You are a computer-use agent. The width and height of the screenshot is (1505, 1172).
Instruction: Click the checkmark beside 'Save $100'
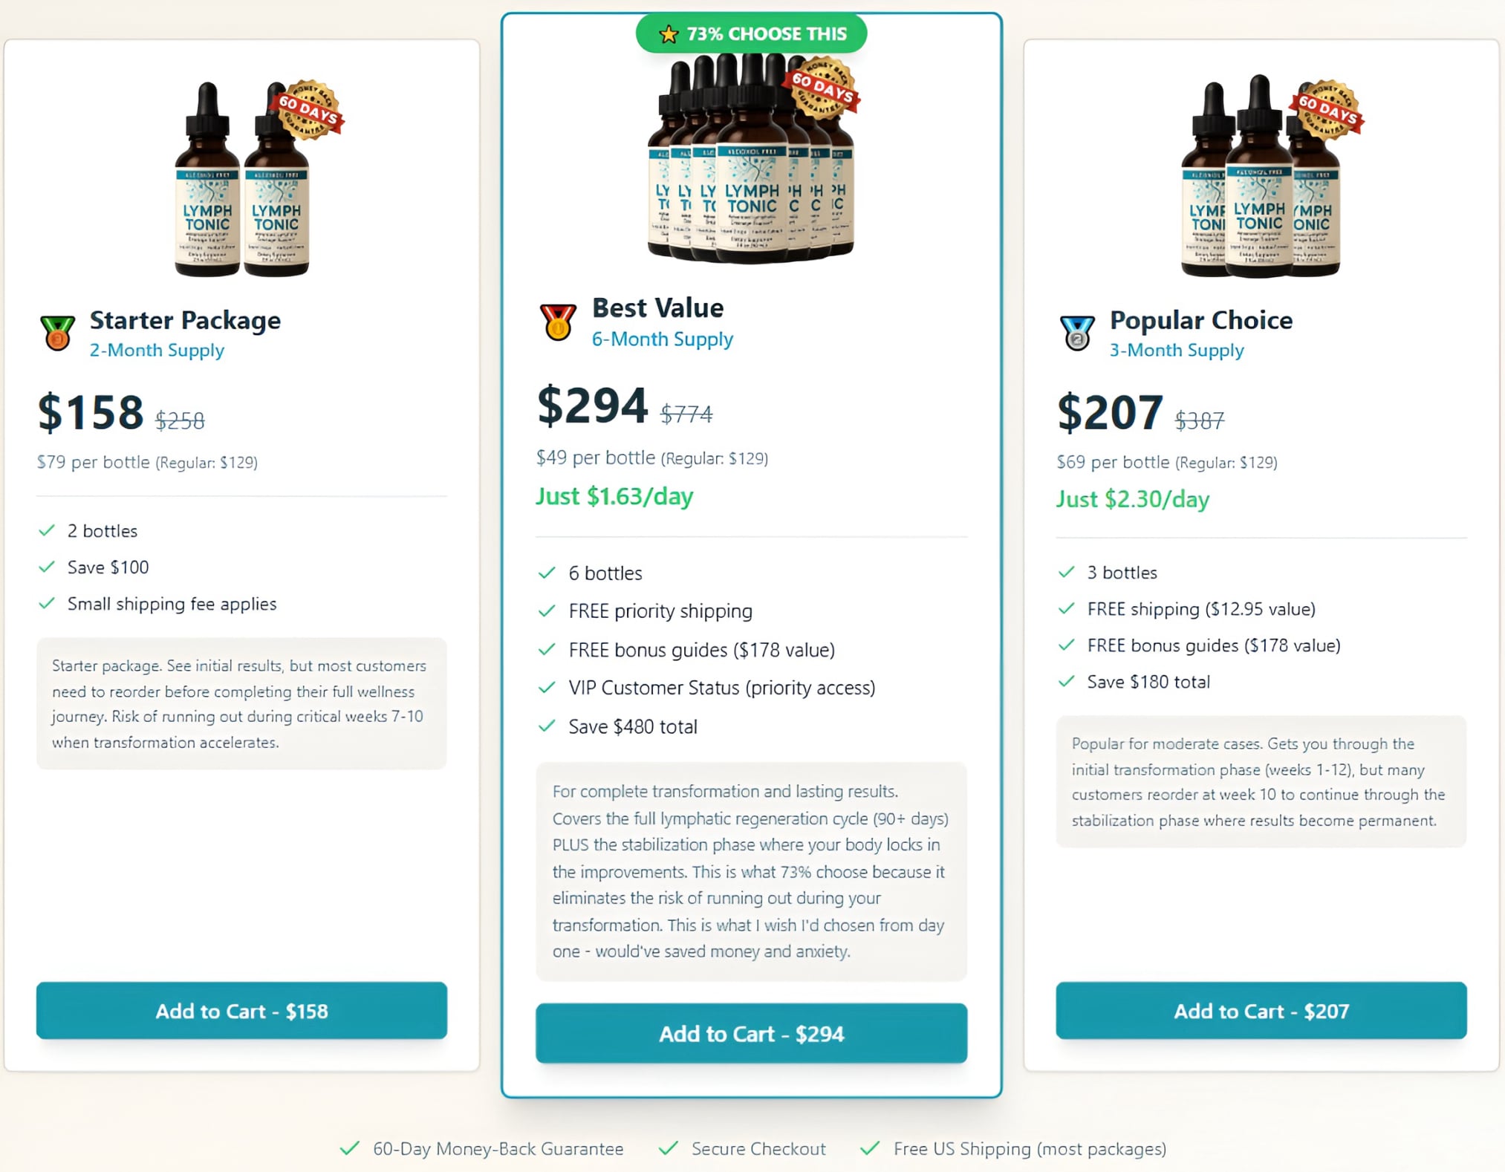(x=46, y=567)
